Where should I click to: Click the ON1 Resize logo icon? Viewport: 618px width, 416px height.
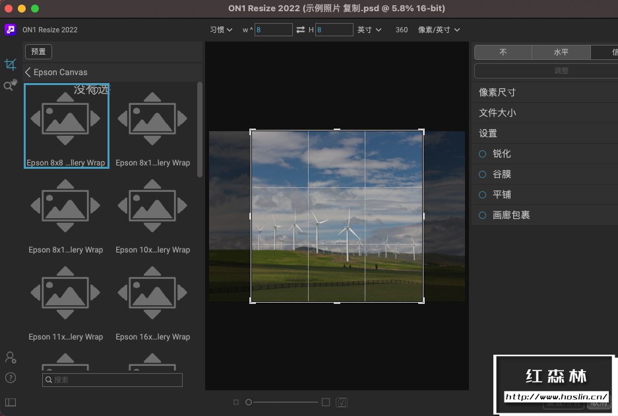[10, 29]
